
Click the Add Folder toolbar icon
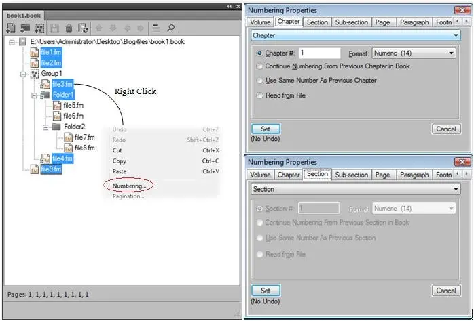pyautogui.click(x=26, y=28)
